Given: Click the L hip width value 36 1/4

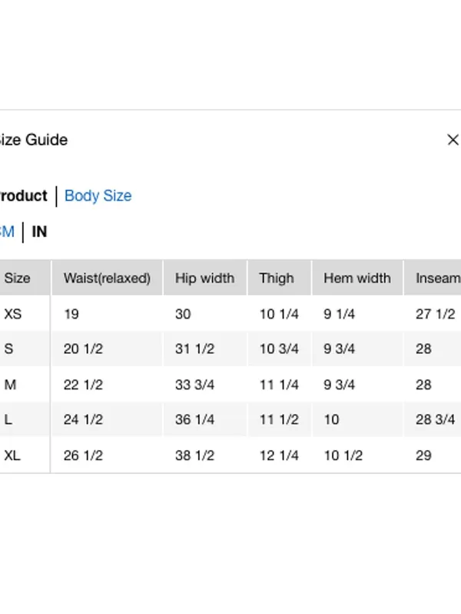Looking at the screenshot, I should 194,420.
